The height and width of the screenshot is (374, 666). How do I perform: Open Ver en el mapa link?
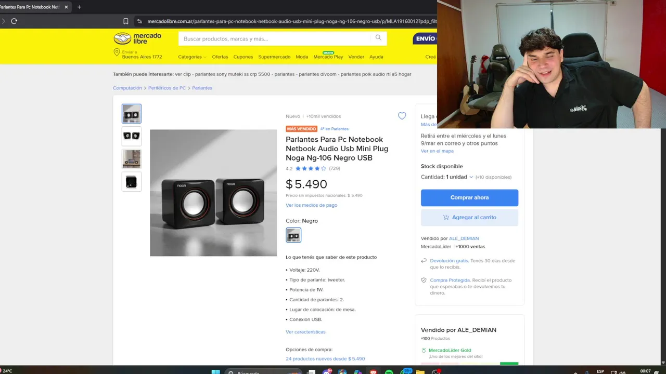[437, 151]
